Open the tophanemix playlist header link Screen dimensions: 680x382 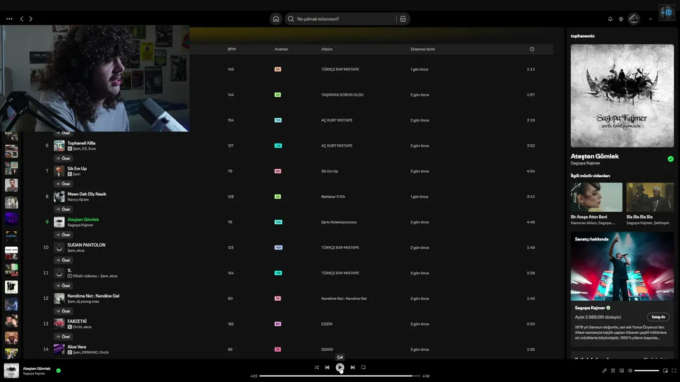(x=583, y=36)
